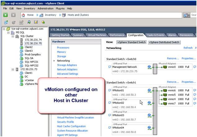This screenshot has width=197, height=137.
Task: Click Remove for vSwitch1
Action: (173, 82)
